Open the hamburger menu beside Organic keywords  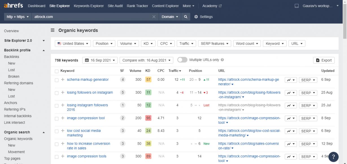pos(53,30)
